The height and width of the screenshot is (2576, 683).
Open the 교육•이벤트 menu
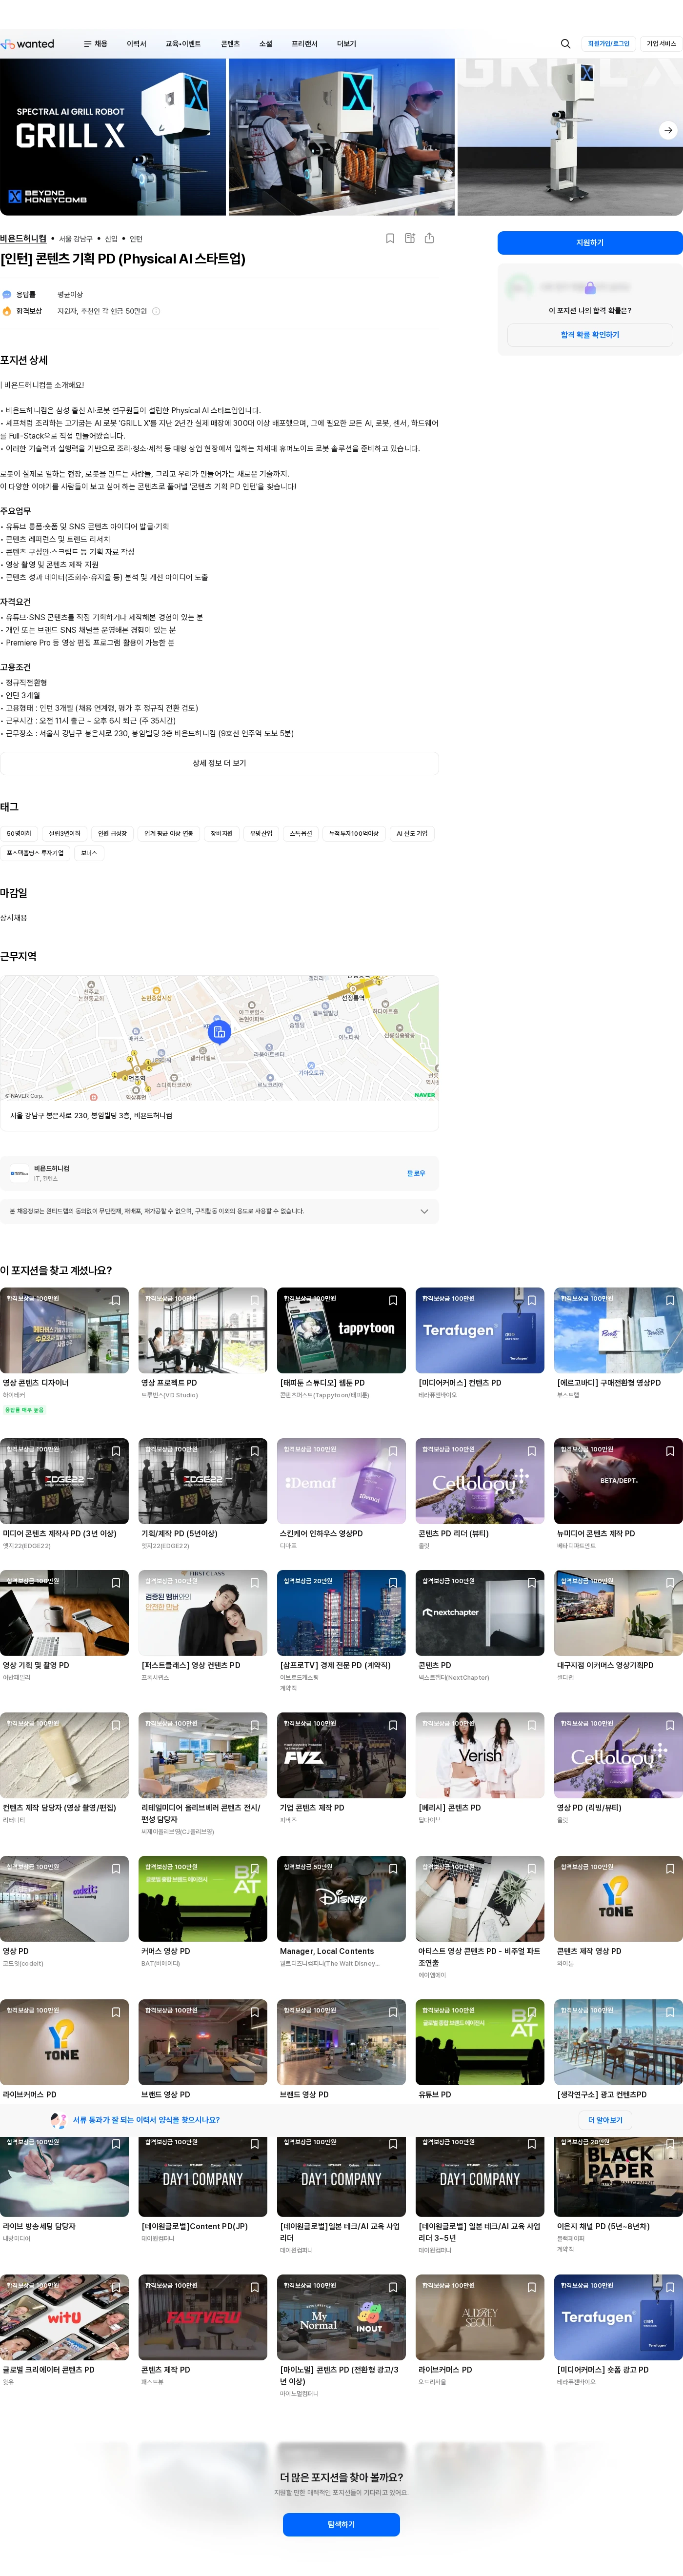(183, 44)
